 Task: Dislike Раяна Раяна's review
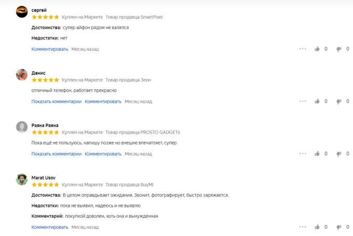pyautogui.click(x=339, y=154)
